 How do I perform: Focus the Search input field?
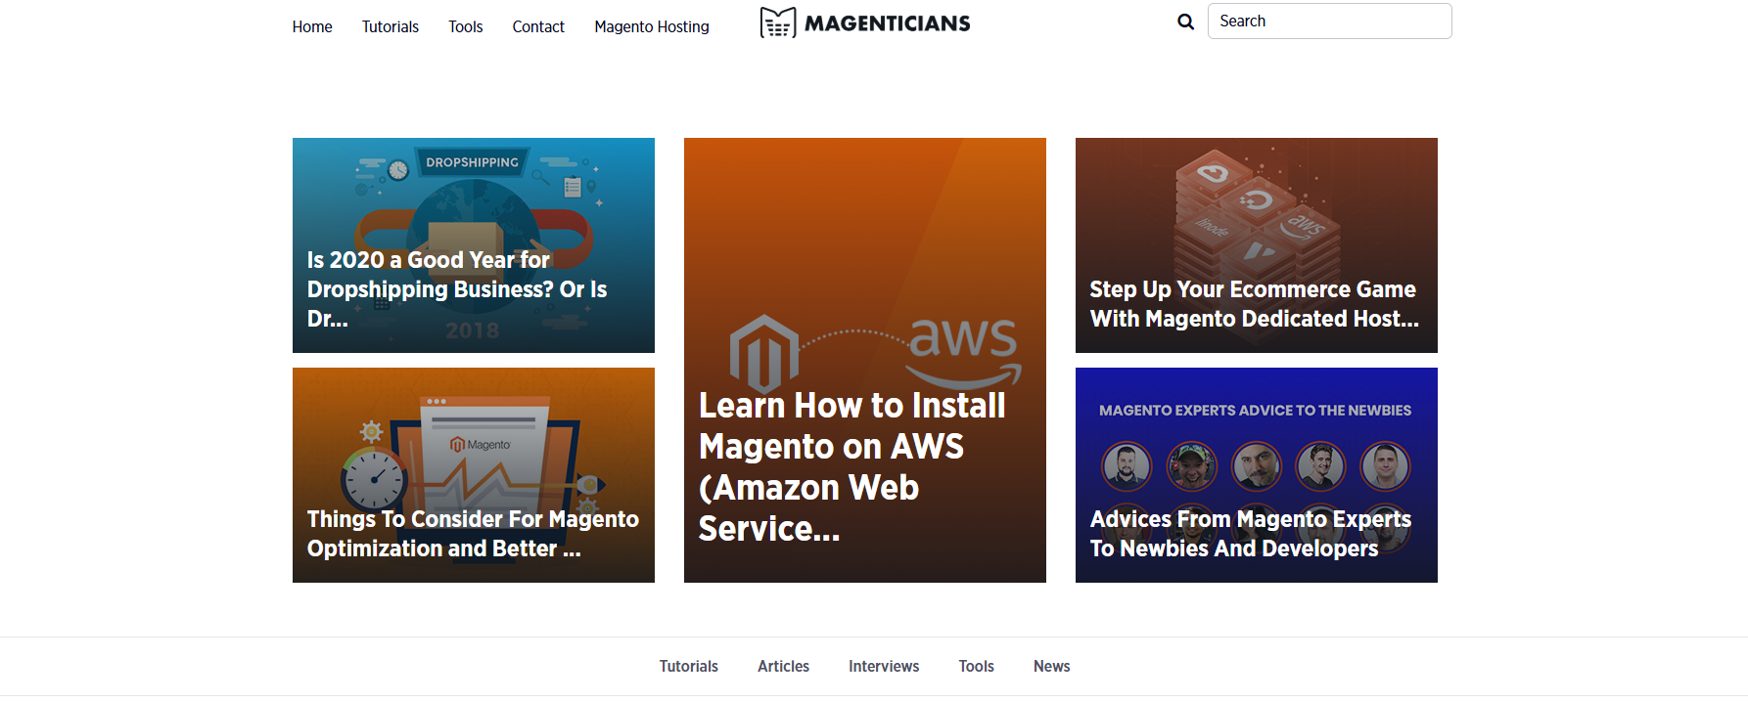(1329, 22)
